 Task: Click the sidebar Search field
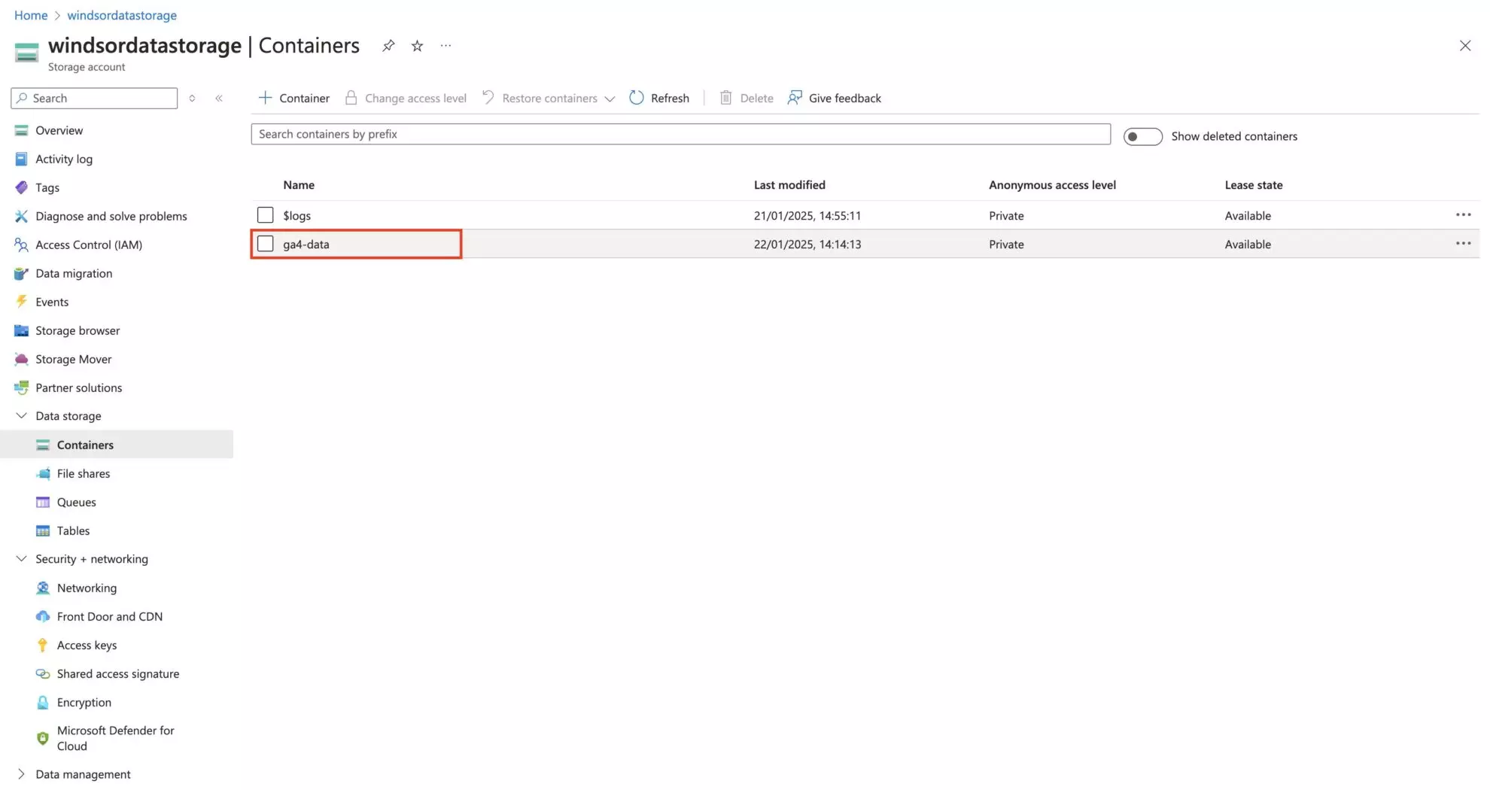click(94, 99)
